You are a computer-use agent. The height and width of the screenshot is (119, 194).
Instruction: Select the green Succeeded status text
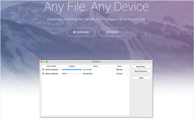point(87,70)
